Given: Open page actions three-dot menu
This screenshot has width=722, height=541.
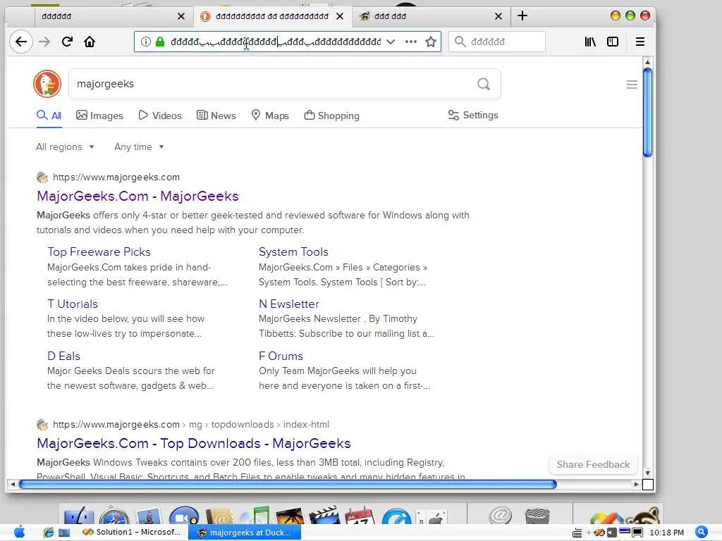Looking at the screenshot, I should tap(411, 42).
